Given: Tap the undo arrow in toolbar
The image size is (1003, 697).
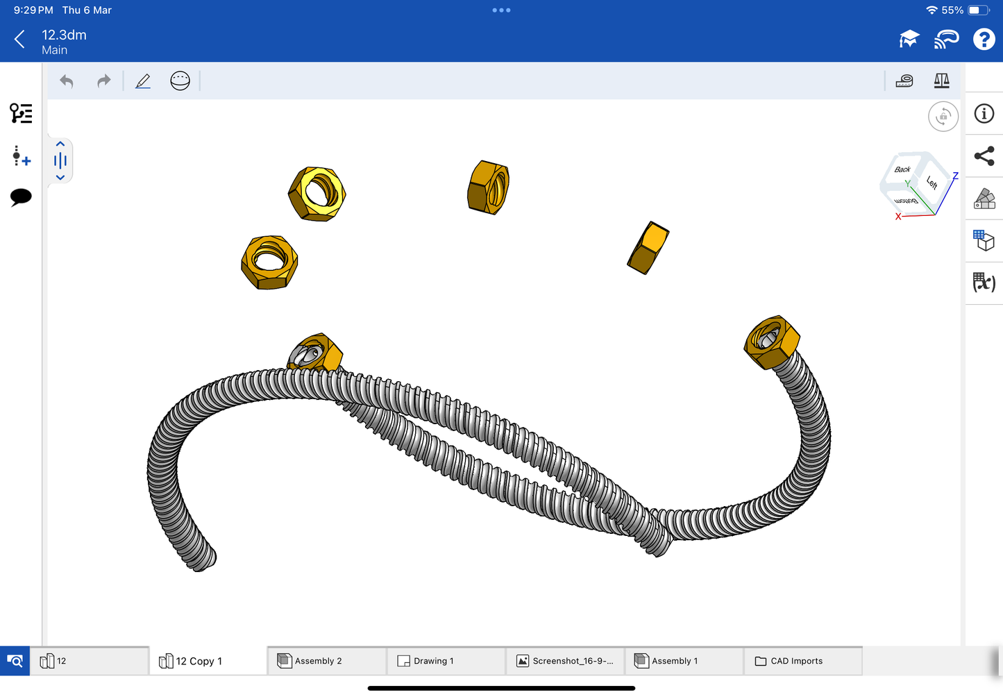Looking at the screenshot, I should [67, 81].
